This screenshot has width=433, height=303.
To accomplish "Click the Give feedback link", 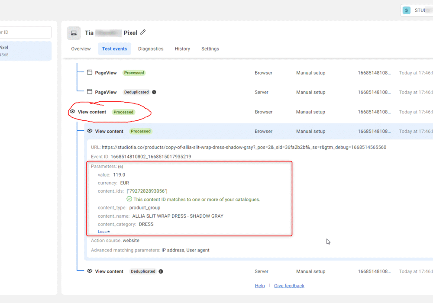I will 289,286.
